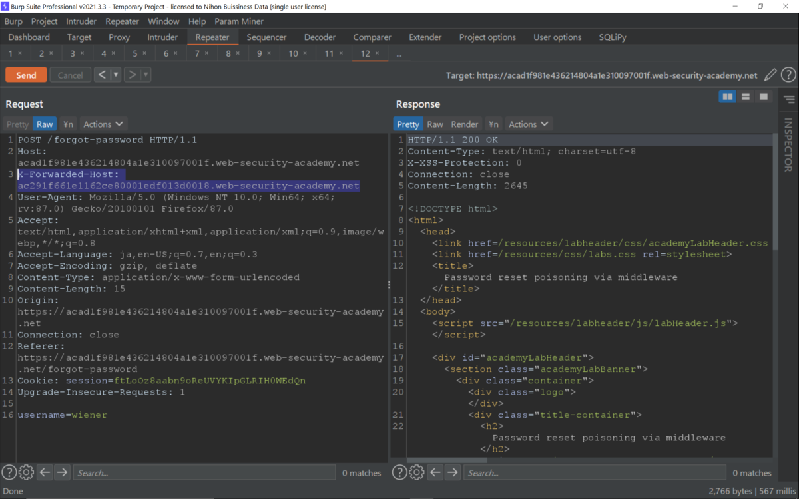Screen dimensions: 799x499
Task: Select top-bottom split layout icon
Action: [746, 97]
